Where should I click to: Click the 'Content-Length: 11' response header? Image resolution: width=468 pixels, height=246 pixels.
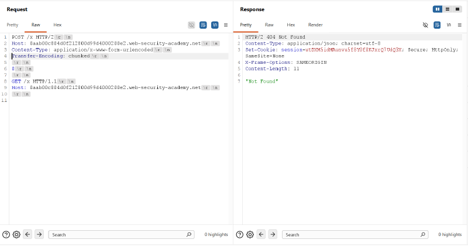[272, 69]
